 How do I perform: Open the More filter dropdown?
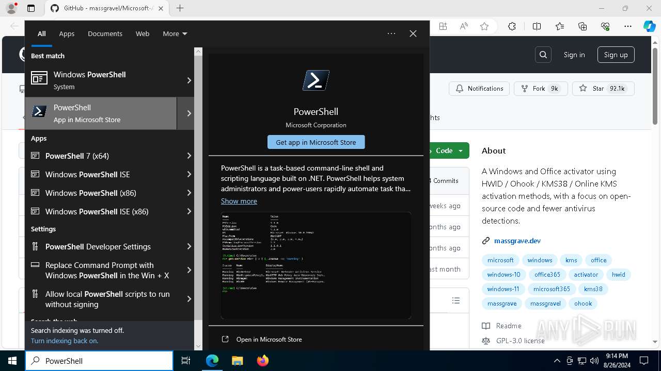[x=175, y=33]
